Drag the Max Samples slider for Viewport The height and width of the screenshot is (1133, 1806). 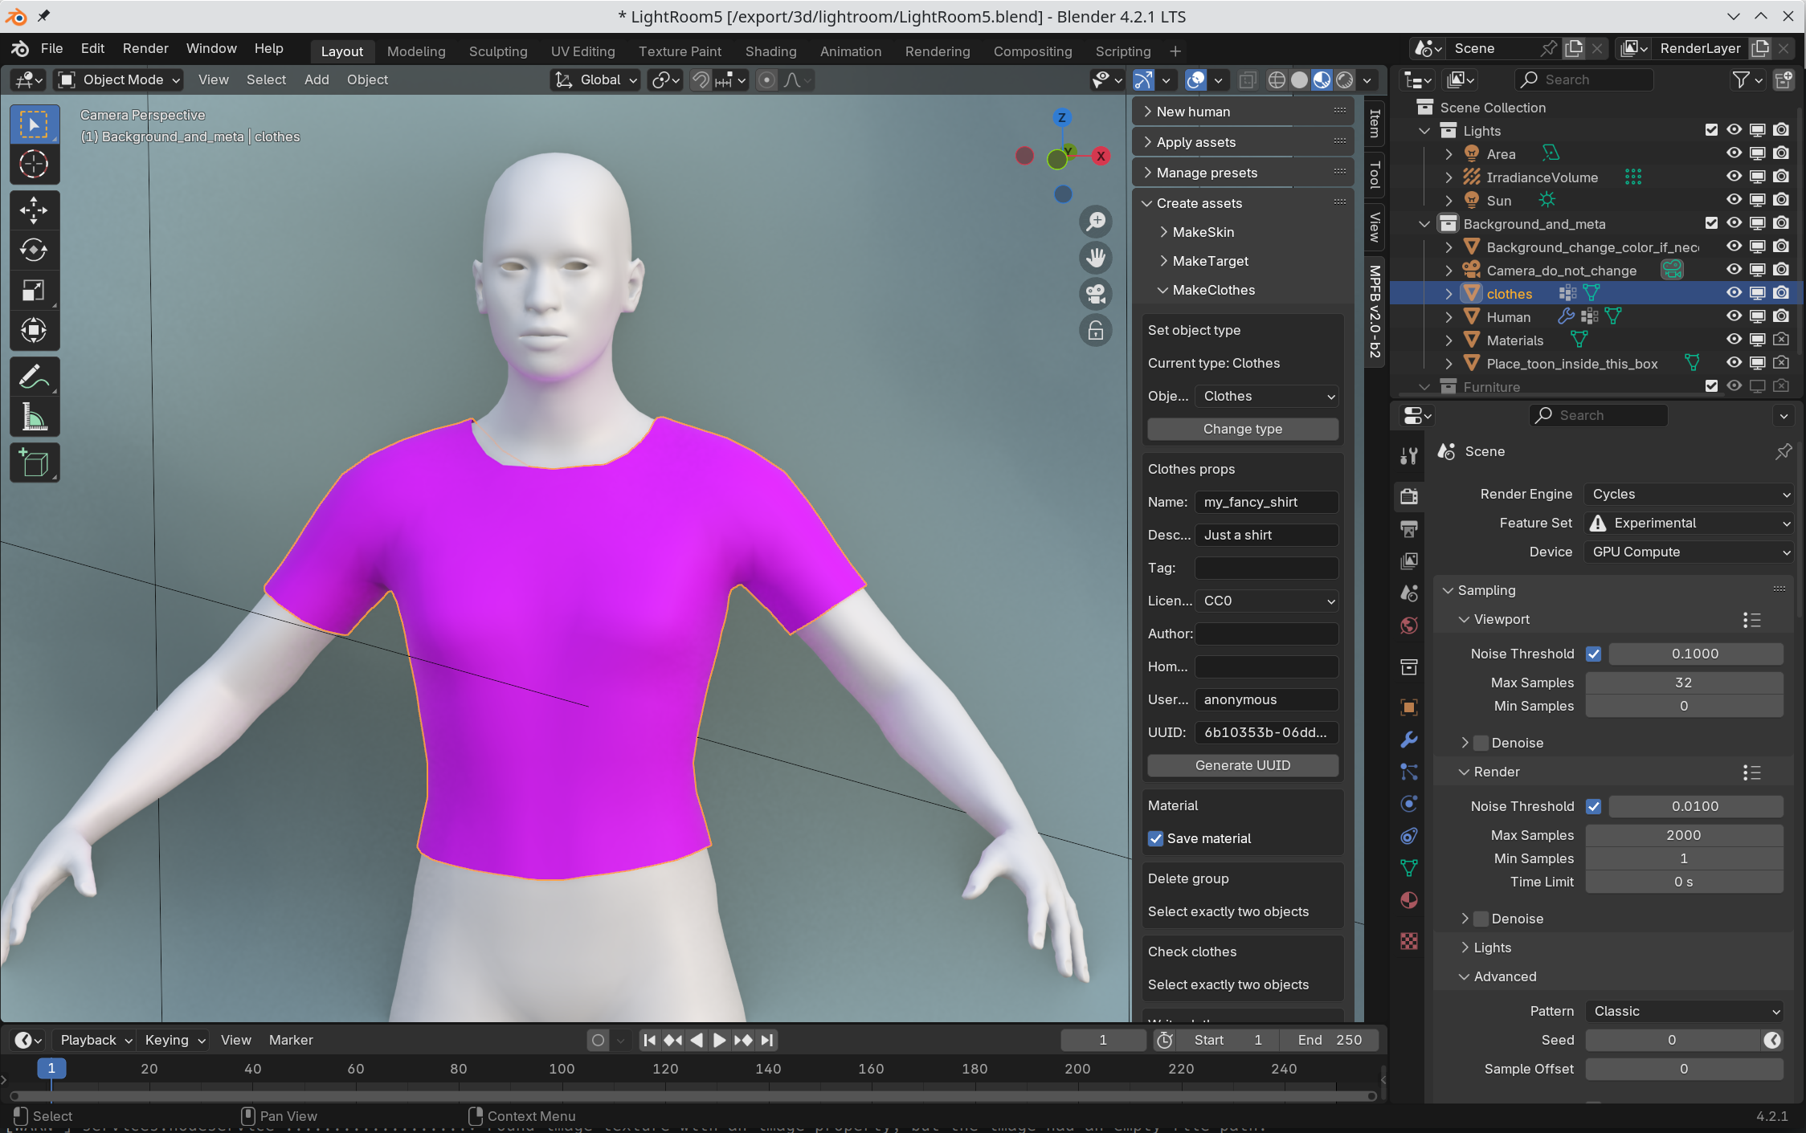(1683, 682)
